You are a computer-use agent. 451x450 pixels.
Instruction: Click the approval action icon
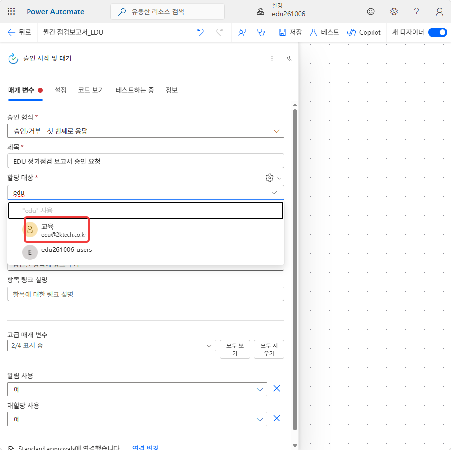(x=13, y=58)
